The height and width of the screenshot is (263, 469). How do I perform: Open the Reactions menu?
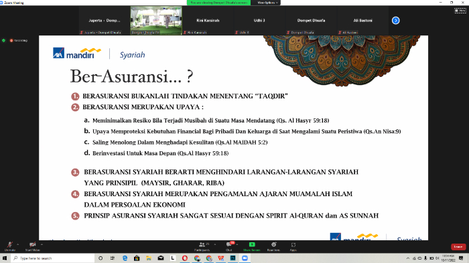pyautogui.click(x=273, y=246)
